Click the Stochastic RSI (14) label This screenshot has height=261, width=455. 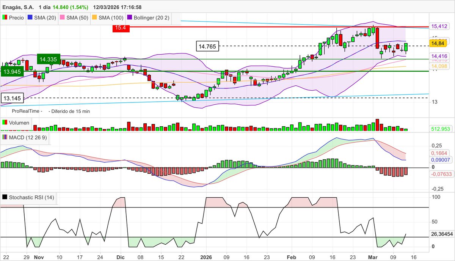31,197
